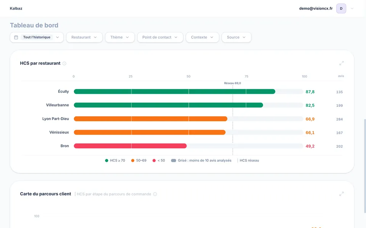366x228 pixels.
Task: Click the Lyon Part-Dieu restaurant label
Action: coord(56,119)
